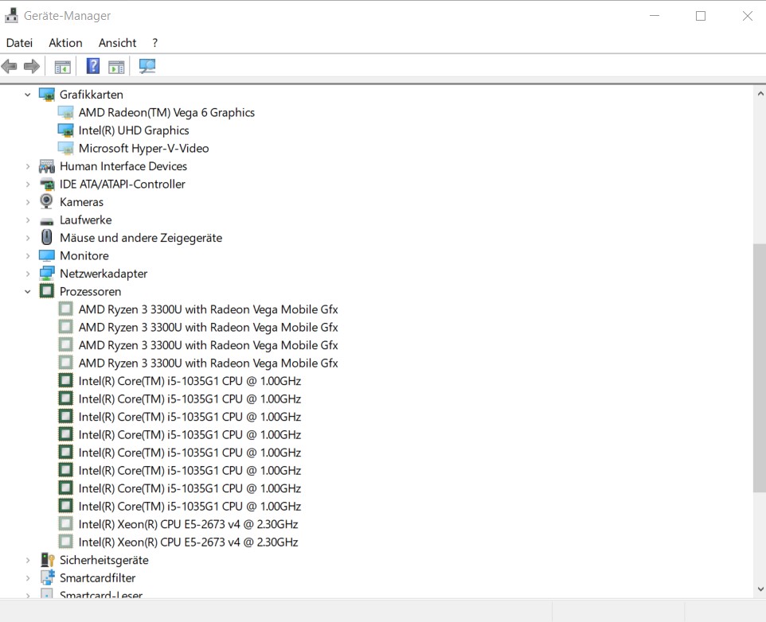The height and width of the screenshot is (622, 766).
Task: Open the ? help menu
Action: (x=154, y=43)
